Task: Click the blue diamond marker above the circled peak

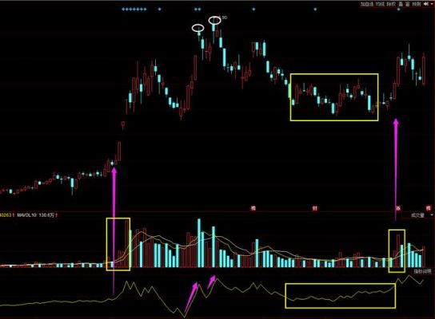Action: click(199, 9)
